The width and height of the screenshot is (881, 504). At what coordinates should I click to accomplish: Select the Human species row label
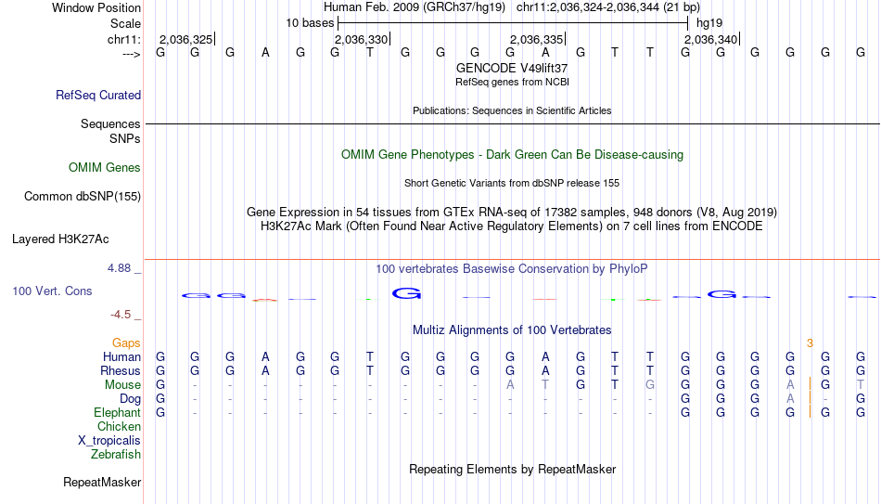click(121, 357)
